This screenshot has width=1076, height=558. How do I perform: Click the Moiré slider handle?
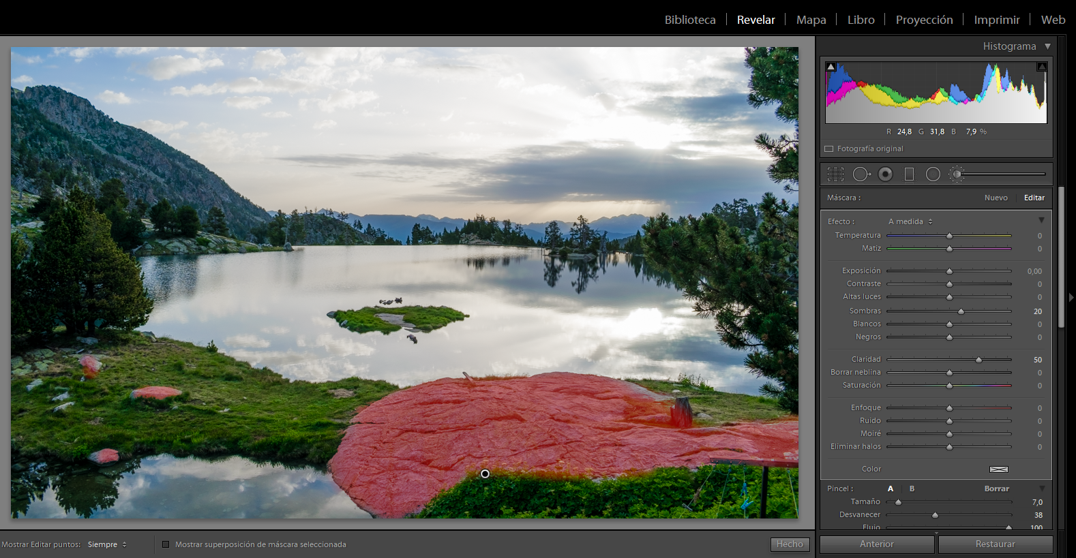pos(949,434)
